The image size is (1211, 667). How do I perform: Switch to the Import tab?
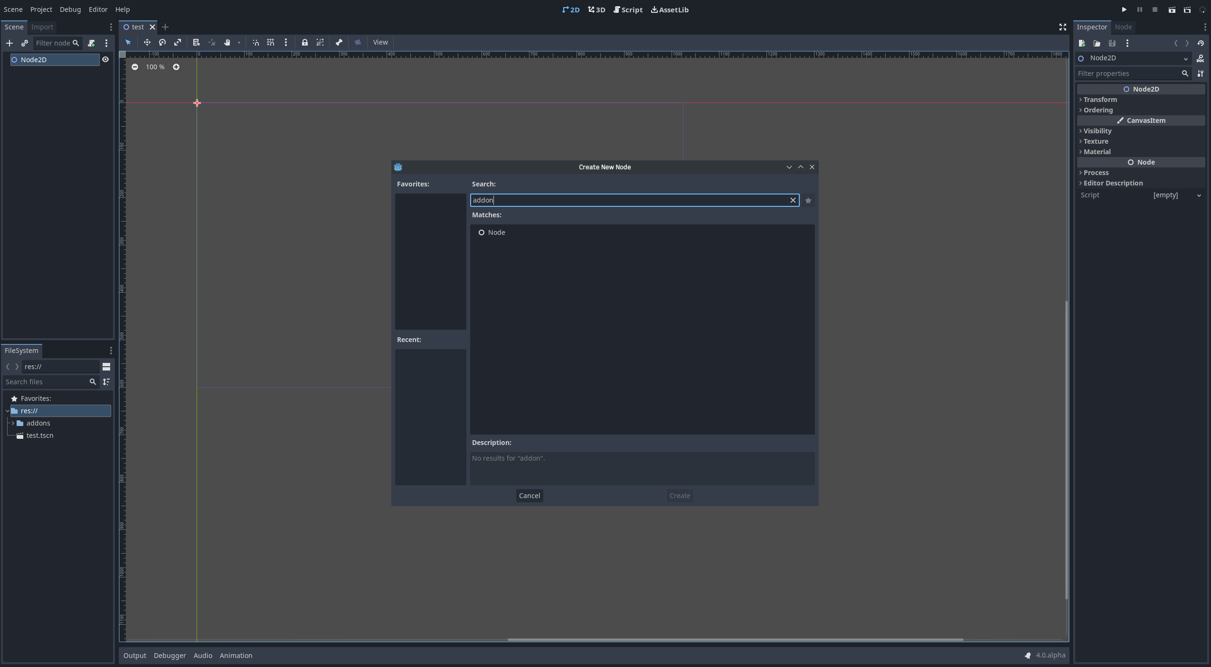(x=43, y=27)
